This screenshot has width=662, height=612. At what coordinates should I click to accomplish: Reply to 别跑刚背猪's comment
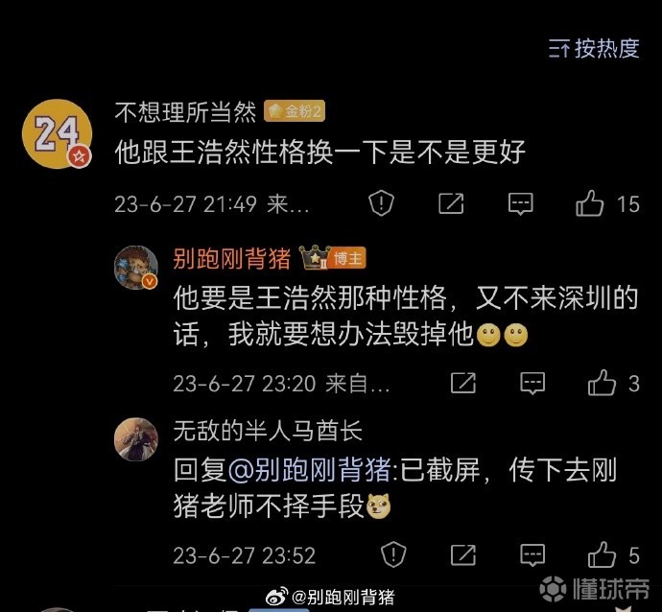[532, 383]
